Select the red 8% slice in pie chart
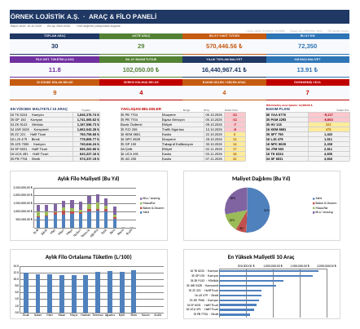Image resolution: width=360 pixels, height=329 pixels. click(x=242, y=227)
